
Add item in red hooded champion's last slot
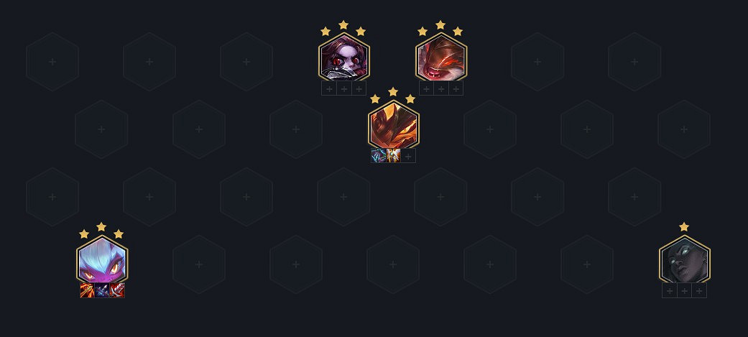tap(456, 88)
